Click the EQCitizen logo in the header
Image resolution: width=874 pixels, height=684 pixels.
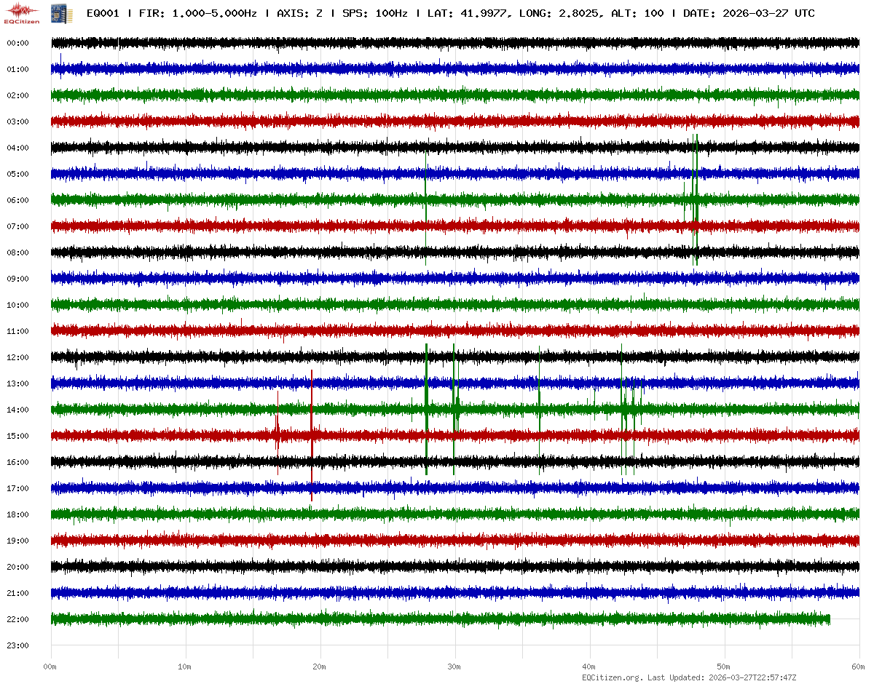tap(21, 12)
